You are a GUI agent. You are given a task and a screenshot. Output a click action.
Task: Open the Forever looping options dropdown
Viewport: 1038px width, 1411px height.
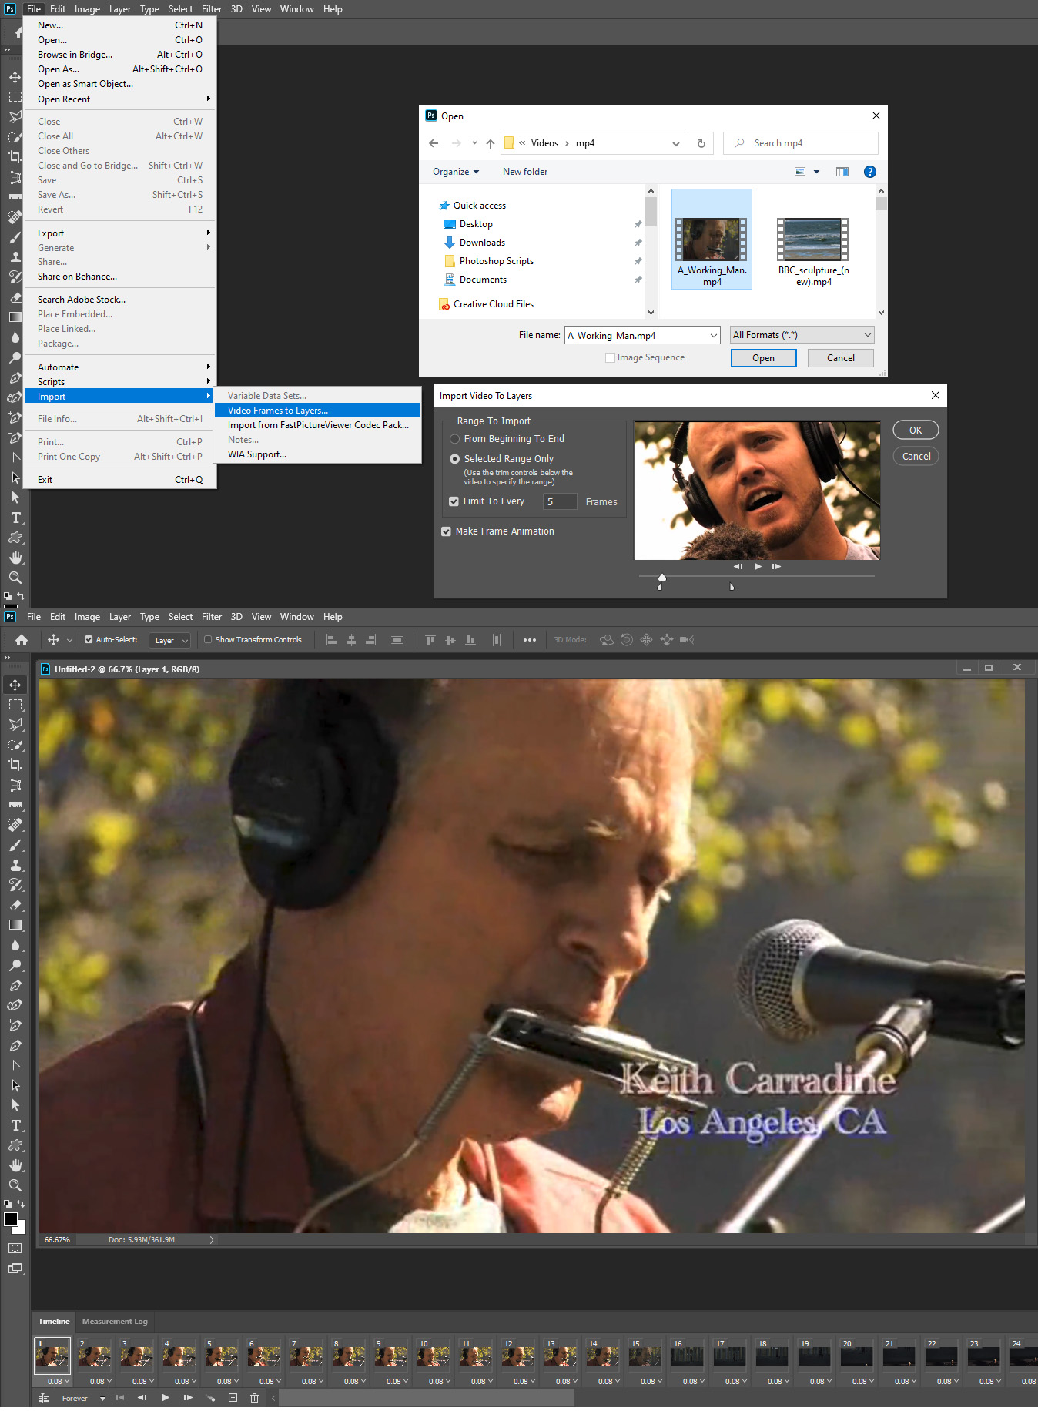tap(102, 1399)
